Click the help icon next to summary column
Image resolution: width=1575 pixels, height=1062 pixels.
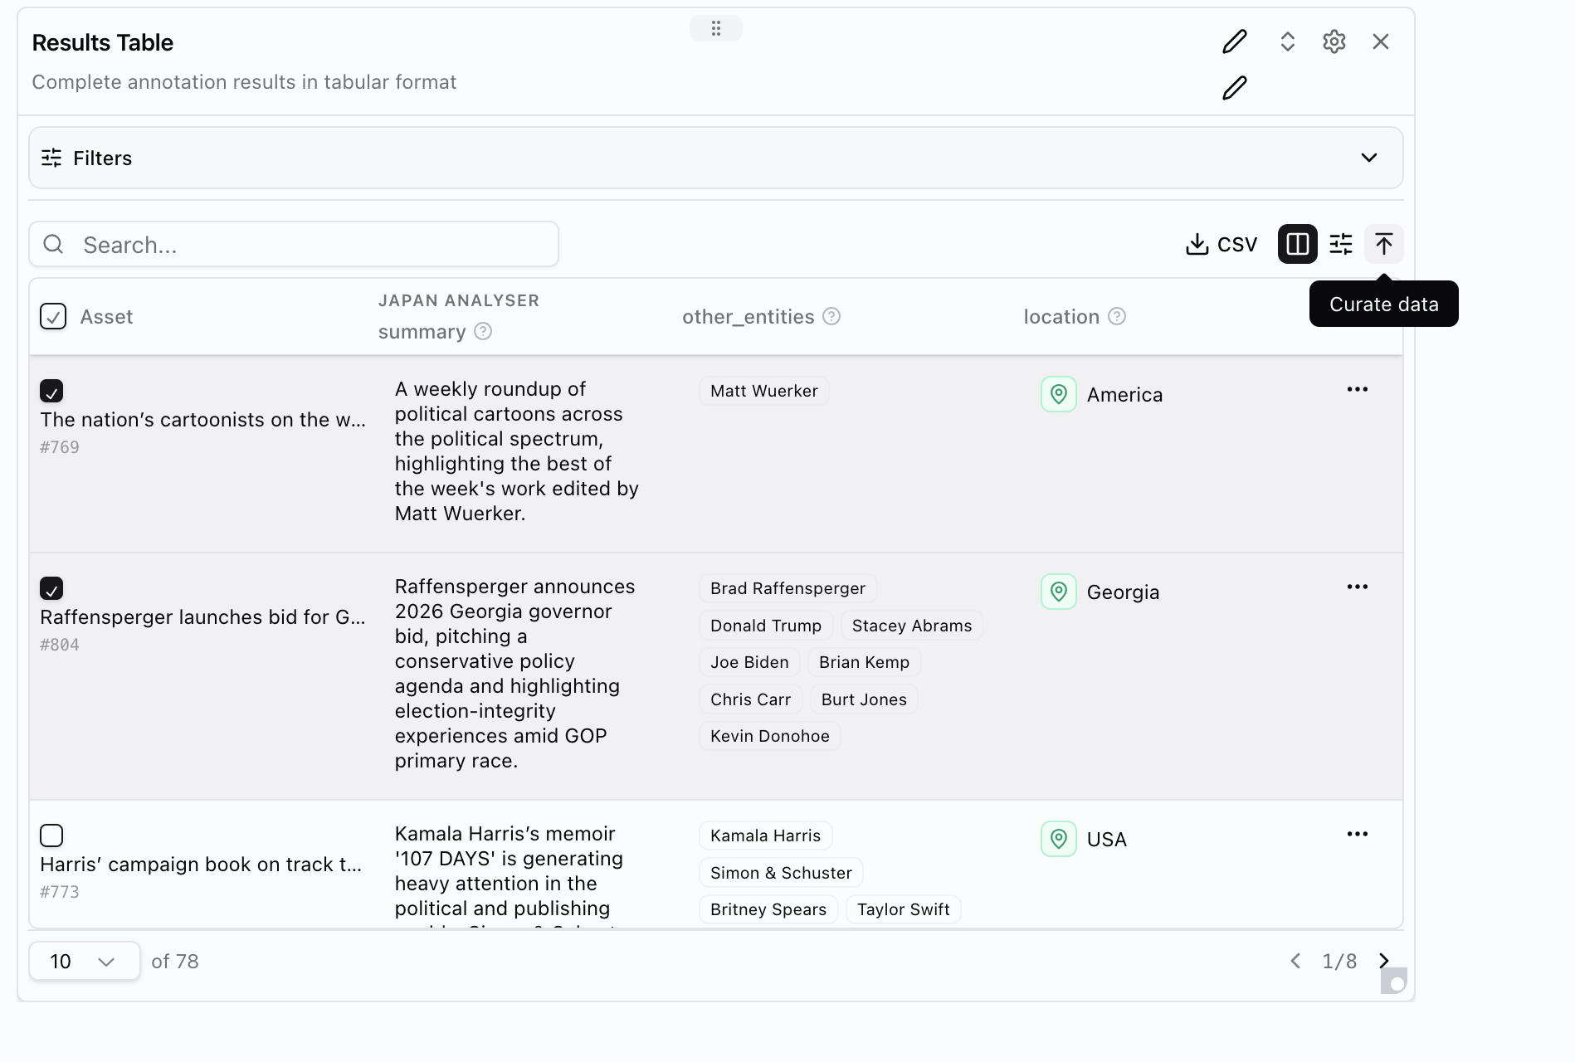pos(483,332)
